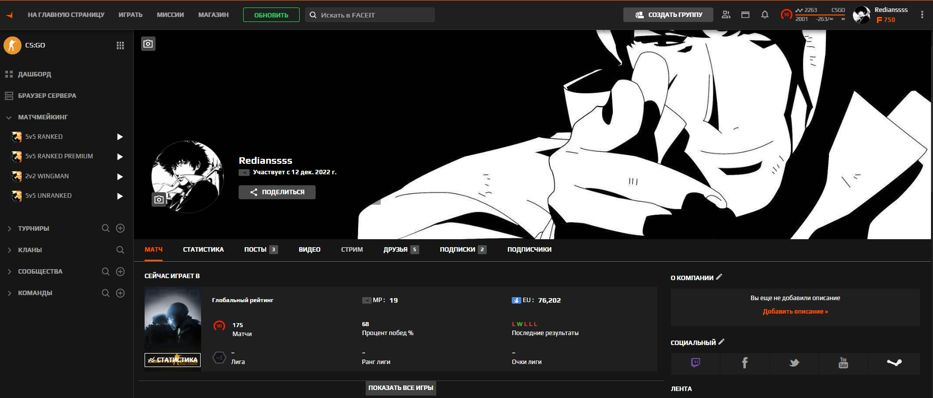Viewport: 933px width, 398px height.
Task: Play 5v5 RANKED matchmaking arrow
Action: pyautogui.click(x=120, y=137)
